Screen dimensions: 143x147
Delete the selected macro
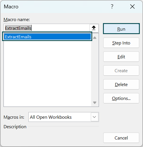121,84
